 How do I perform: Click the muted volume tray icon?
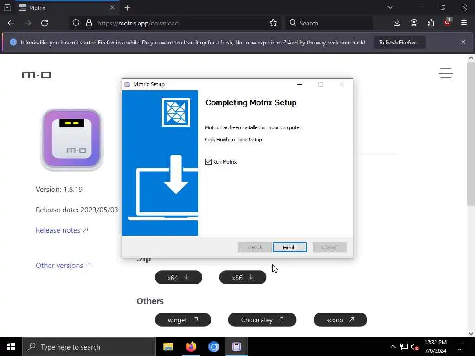415,347
